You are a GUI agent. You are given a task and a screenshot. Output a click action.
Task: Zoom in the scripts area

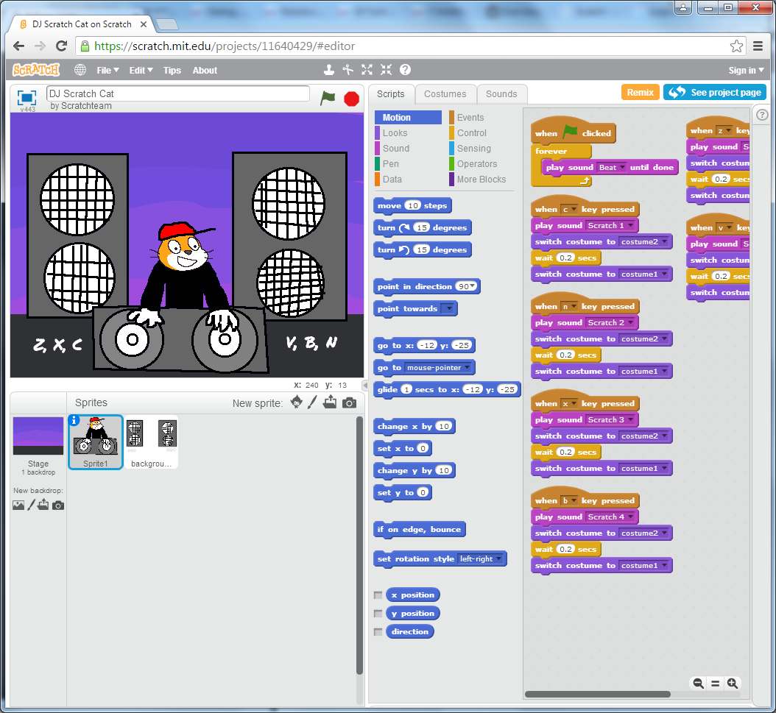pyautogui.click(x=733, y=684)
